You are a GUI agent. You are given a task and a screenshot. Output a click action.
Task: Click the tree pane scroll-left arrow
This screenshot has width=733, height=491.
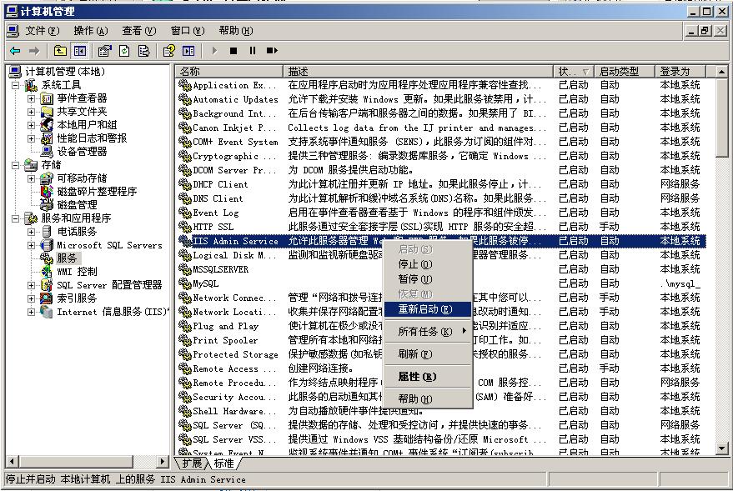point(13,462)
